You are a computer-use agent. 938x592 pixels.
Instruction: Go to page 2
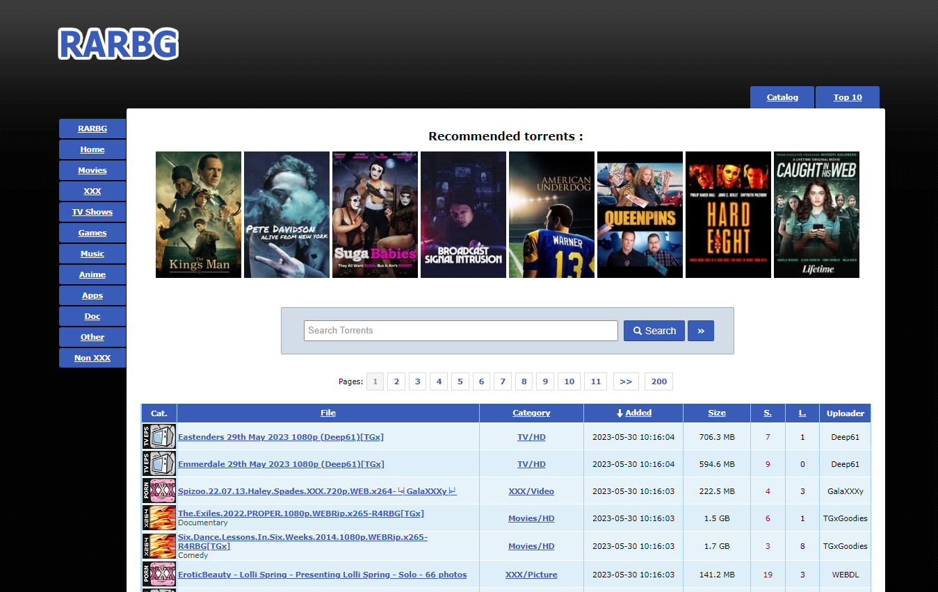[396, 381]
